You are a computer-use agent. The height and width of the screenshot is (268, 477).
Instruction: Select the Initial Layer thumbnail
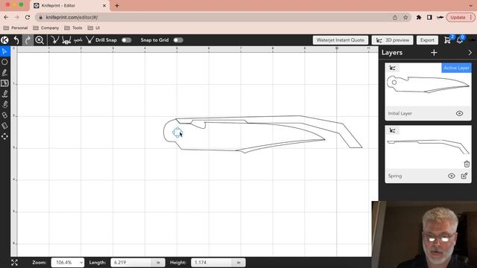[x=428, y=85]
